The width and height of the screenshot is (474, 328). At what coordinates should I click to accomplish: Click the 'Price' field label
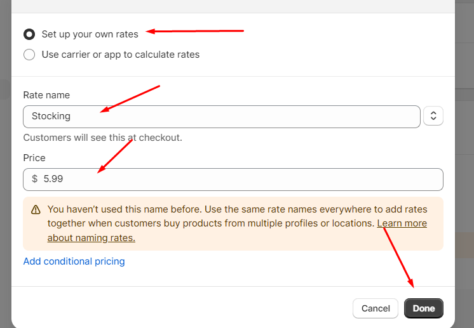(34, 158)
